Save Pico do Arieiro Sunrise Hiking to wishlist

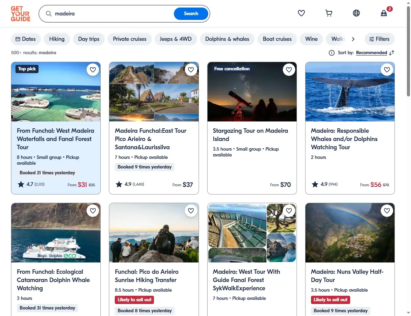191,210
